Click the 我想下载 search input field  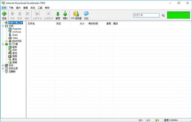tap(146, 15)
